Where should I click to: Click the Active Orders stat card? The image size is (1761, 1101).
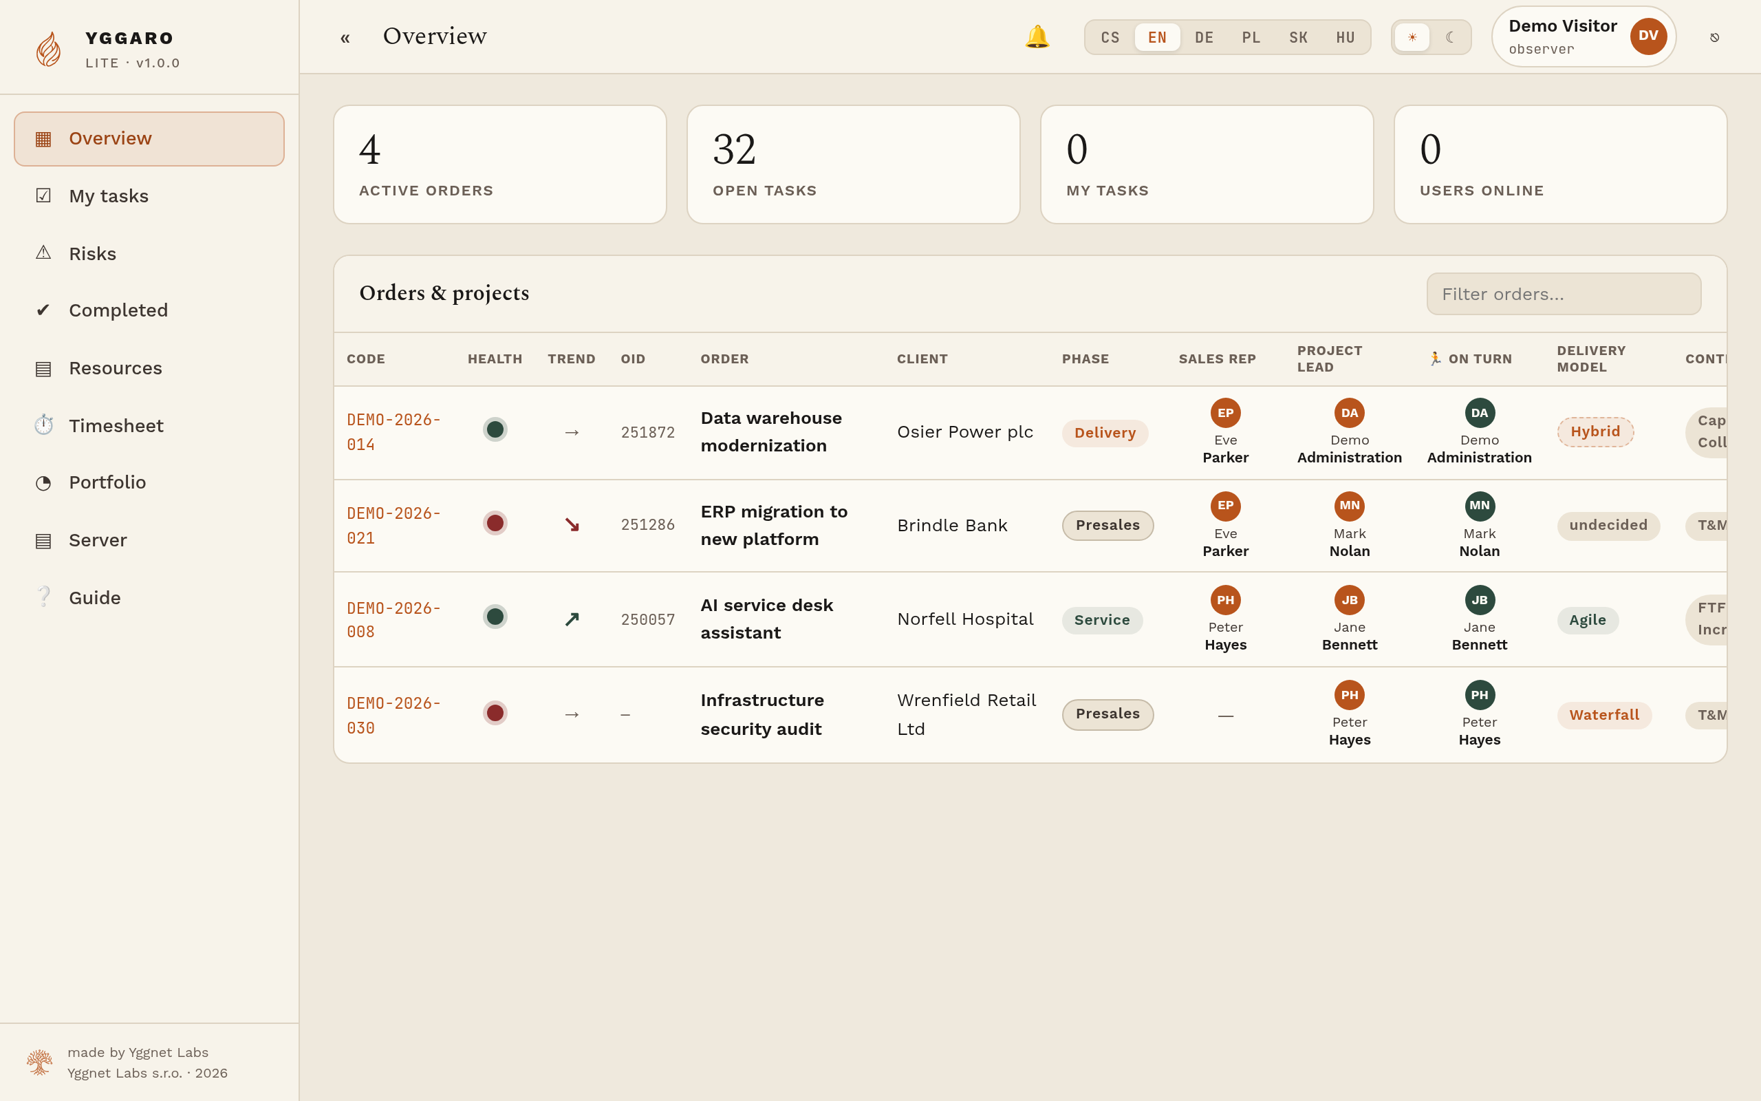point(500,164)
